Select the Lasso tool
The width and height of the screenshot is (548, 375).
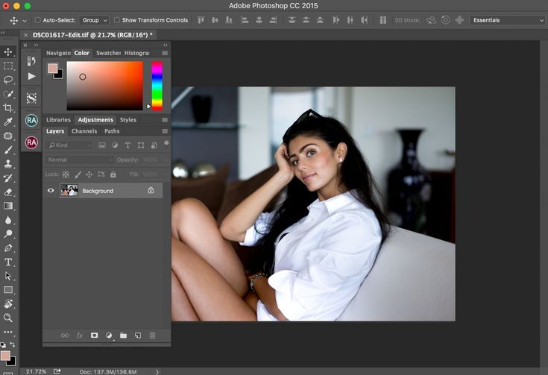(x=8, y=80)
